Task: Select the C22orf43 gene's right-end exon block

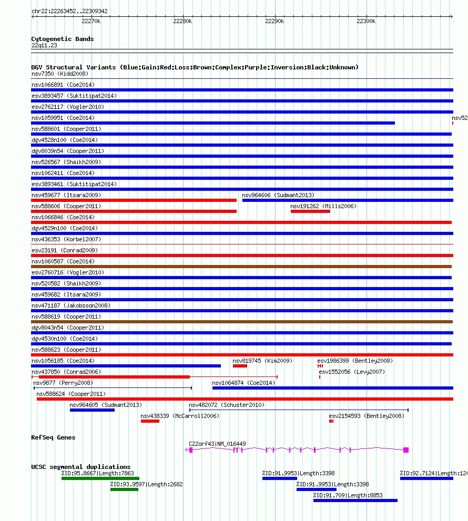Action: click(x=406, y=450)
